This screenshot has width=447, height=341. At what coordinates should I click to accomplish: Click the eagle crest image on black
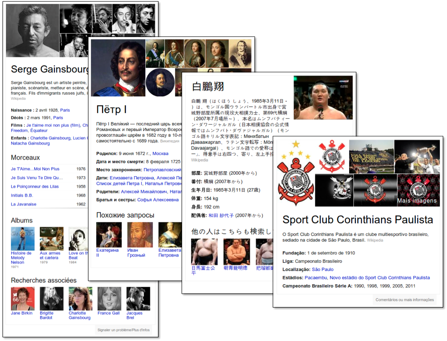coord(334,190)
